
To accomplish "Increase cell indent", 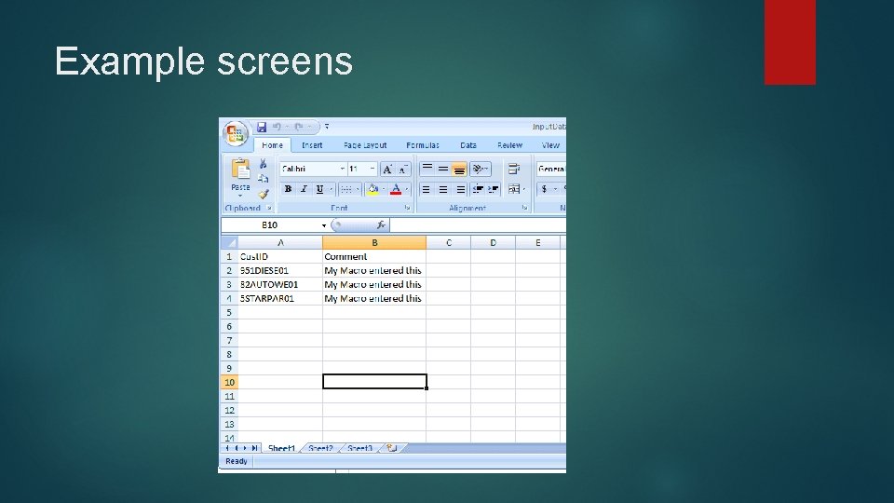I will (x=494, y=189).
